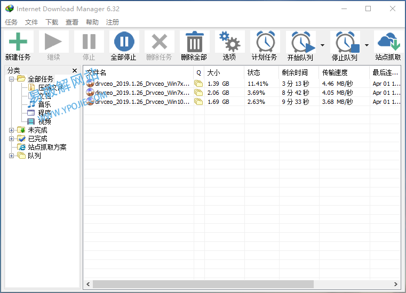406x293 pixels.
Task: Select the drvceo Win10 download row
Action: 242,102
